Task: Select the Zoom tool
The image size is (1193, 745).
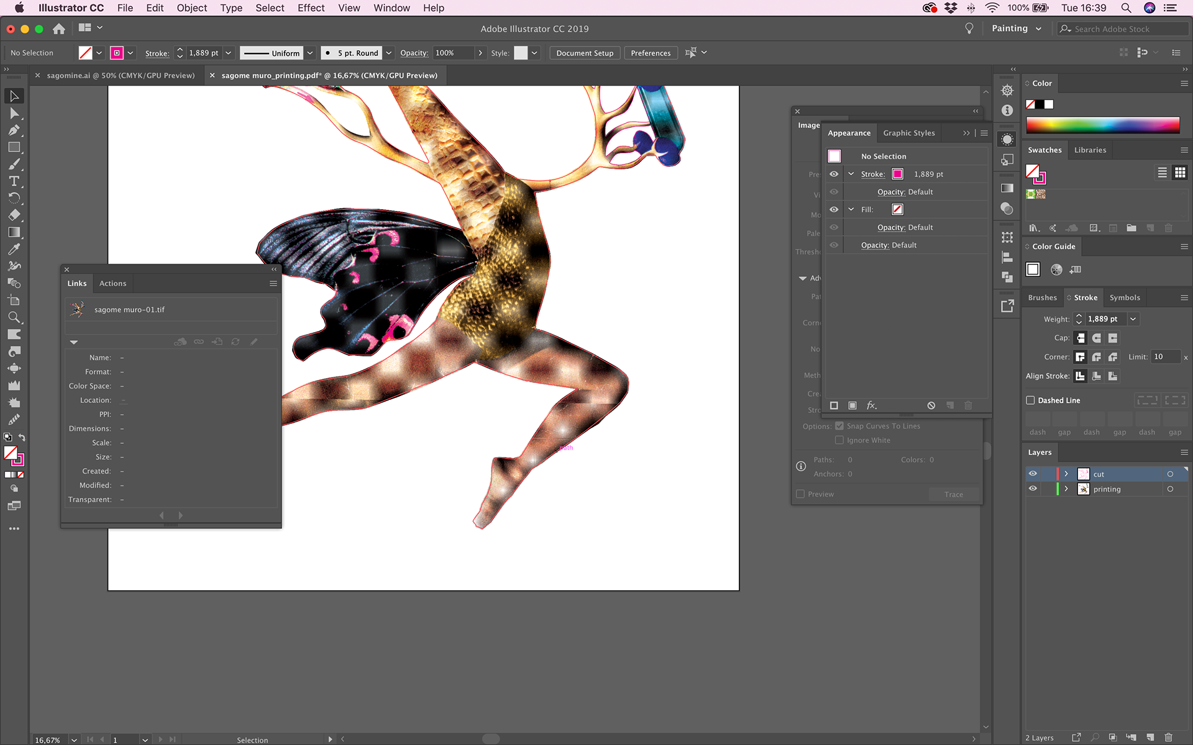Action: [x=14, y=317]
